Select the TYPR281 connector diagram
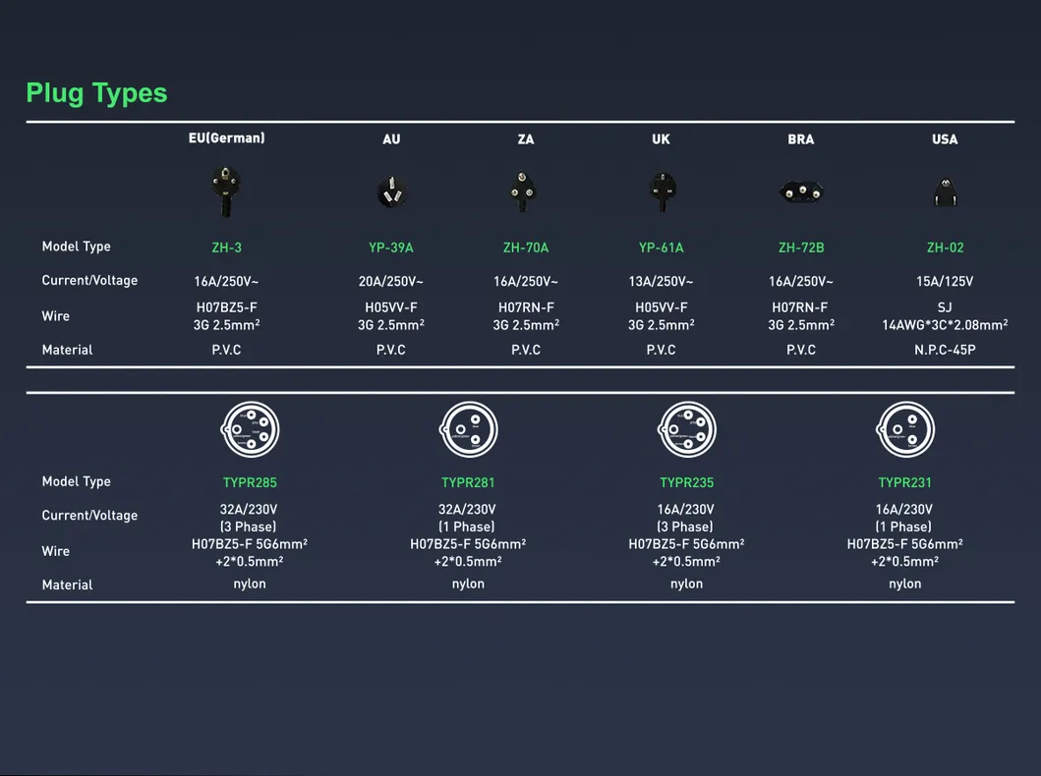The height and width of the screenshot is (776, 1041). click(468, 430)
